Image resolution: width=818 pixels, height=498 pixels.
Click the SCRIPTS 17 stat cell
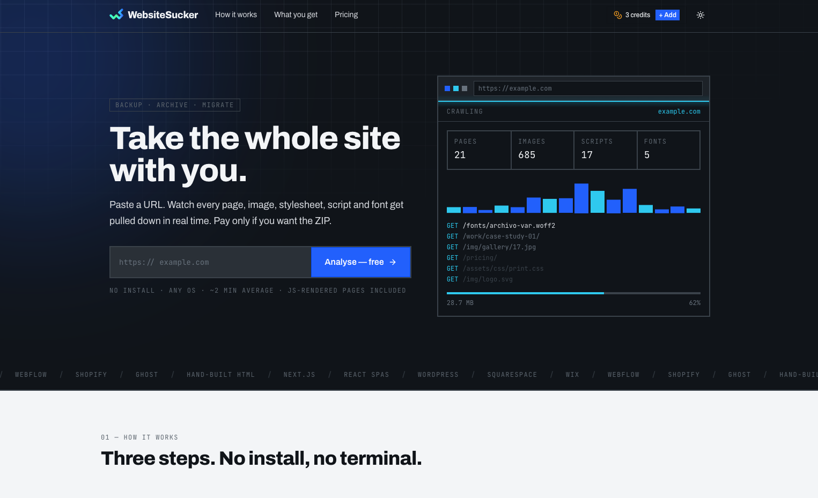tap(606, 150)
